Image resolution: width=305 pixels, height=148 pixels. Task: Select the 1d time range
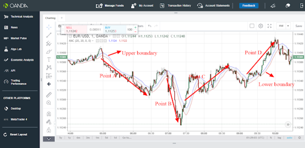click(x=115, y=138)
